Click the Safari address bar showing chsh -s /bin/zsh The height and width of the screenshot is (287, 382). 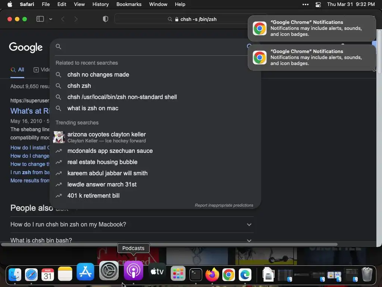point(191,19)
